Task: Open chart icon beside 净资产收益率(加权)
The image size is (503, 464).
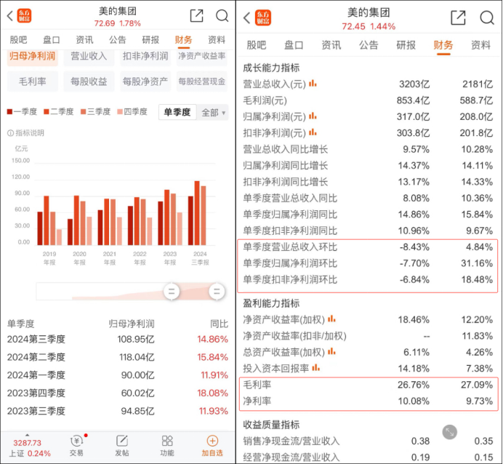Action: (x=331, y=319)
